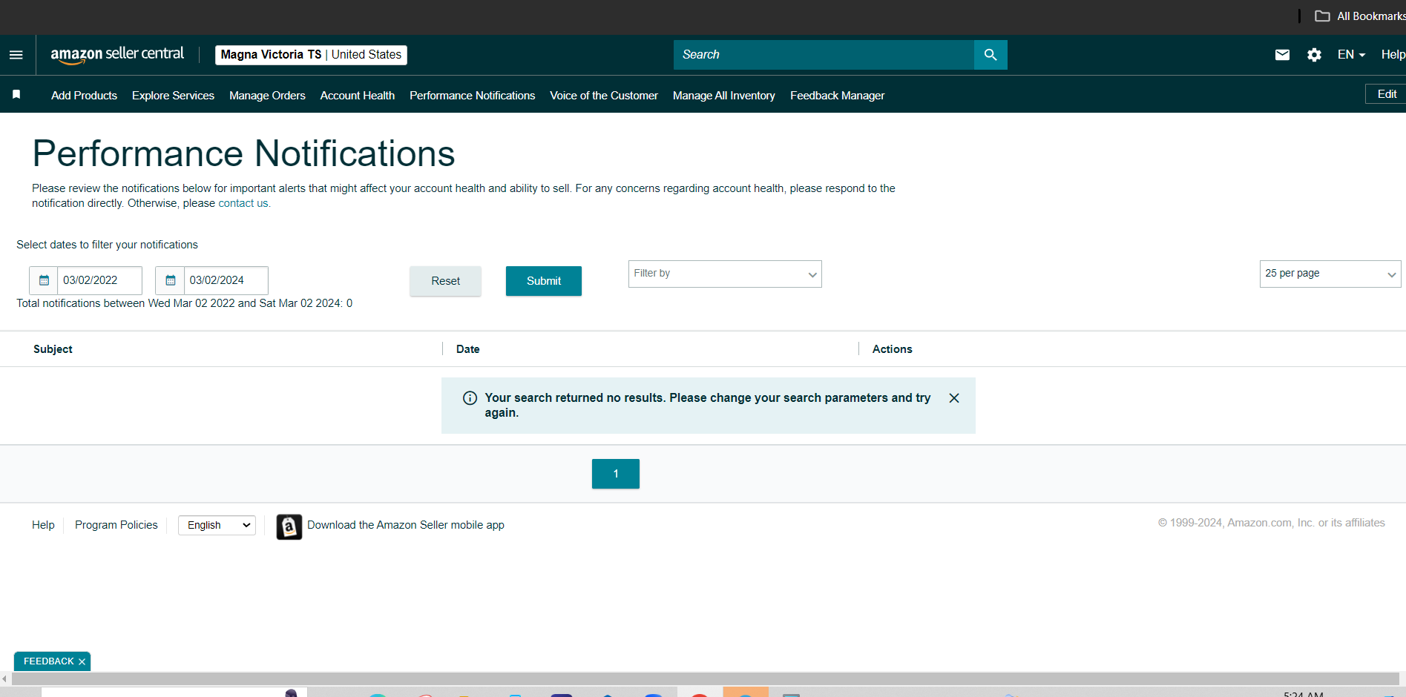This screenshot has width=1406, height=697.
Task: Click the Amazon Seller Central logo
Action: pos(117,55)
